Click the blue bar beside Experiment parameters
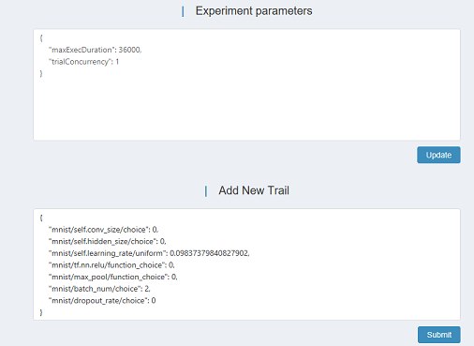 click(x=183, y=11)
